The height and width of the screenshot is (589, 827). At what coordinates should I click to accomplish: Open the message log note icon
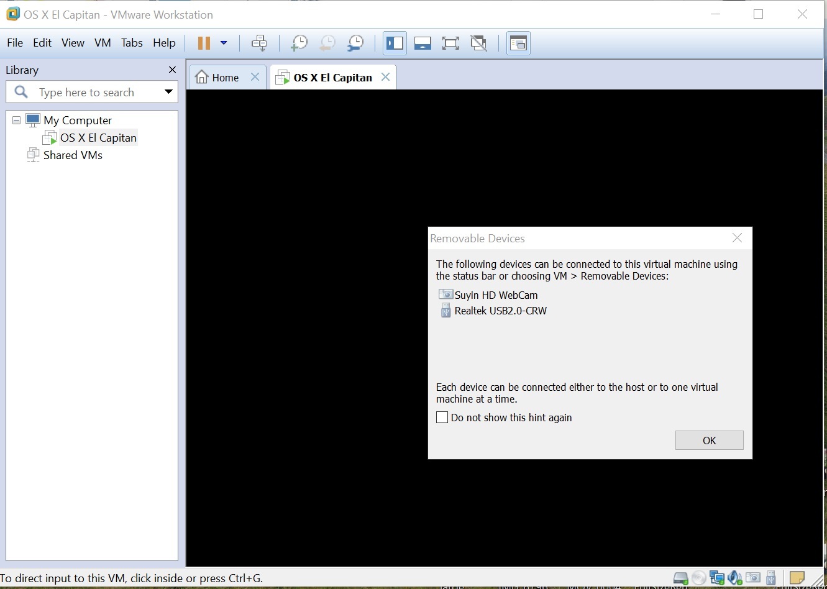(797, 578)
